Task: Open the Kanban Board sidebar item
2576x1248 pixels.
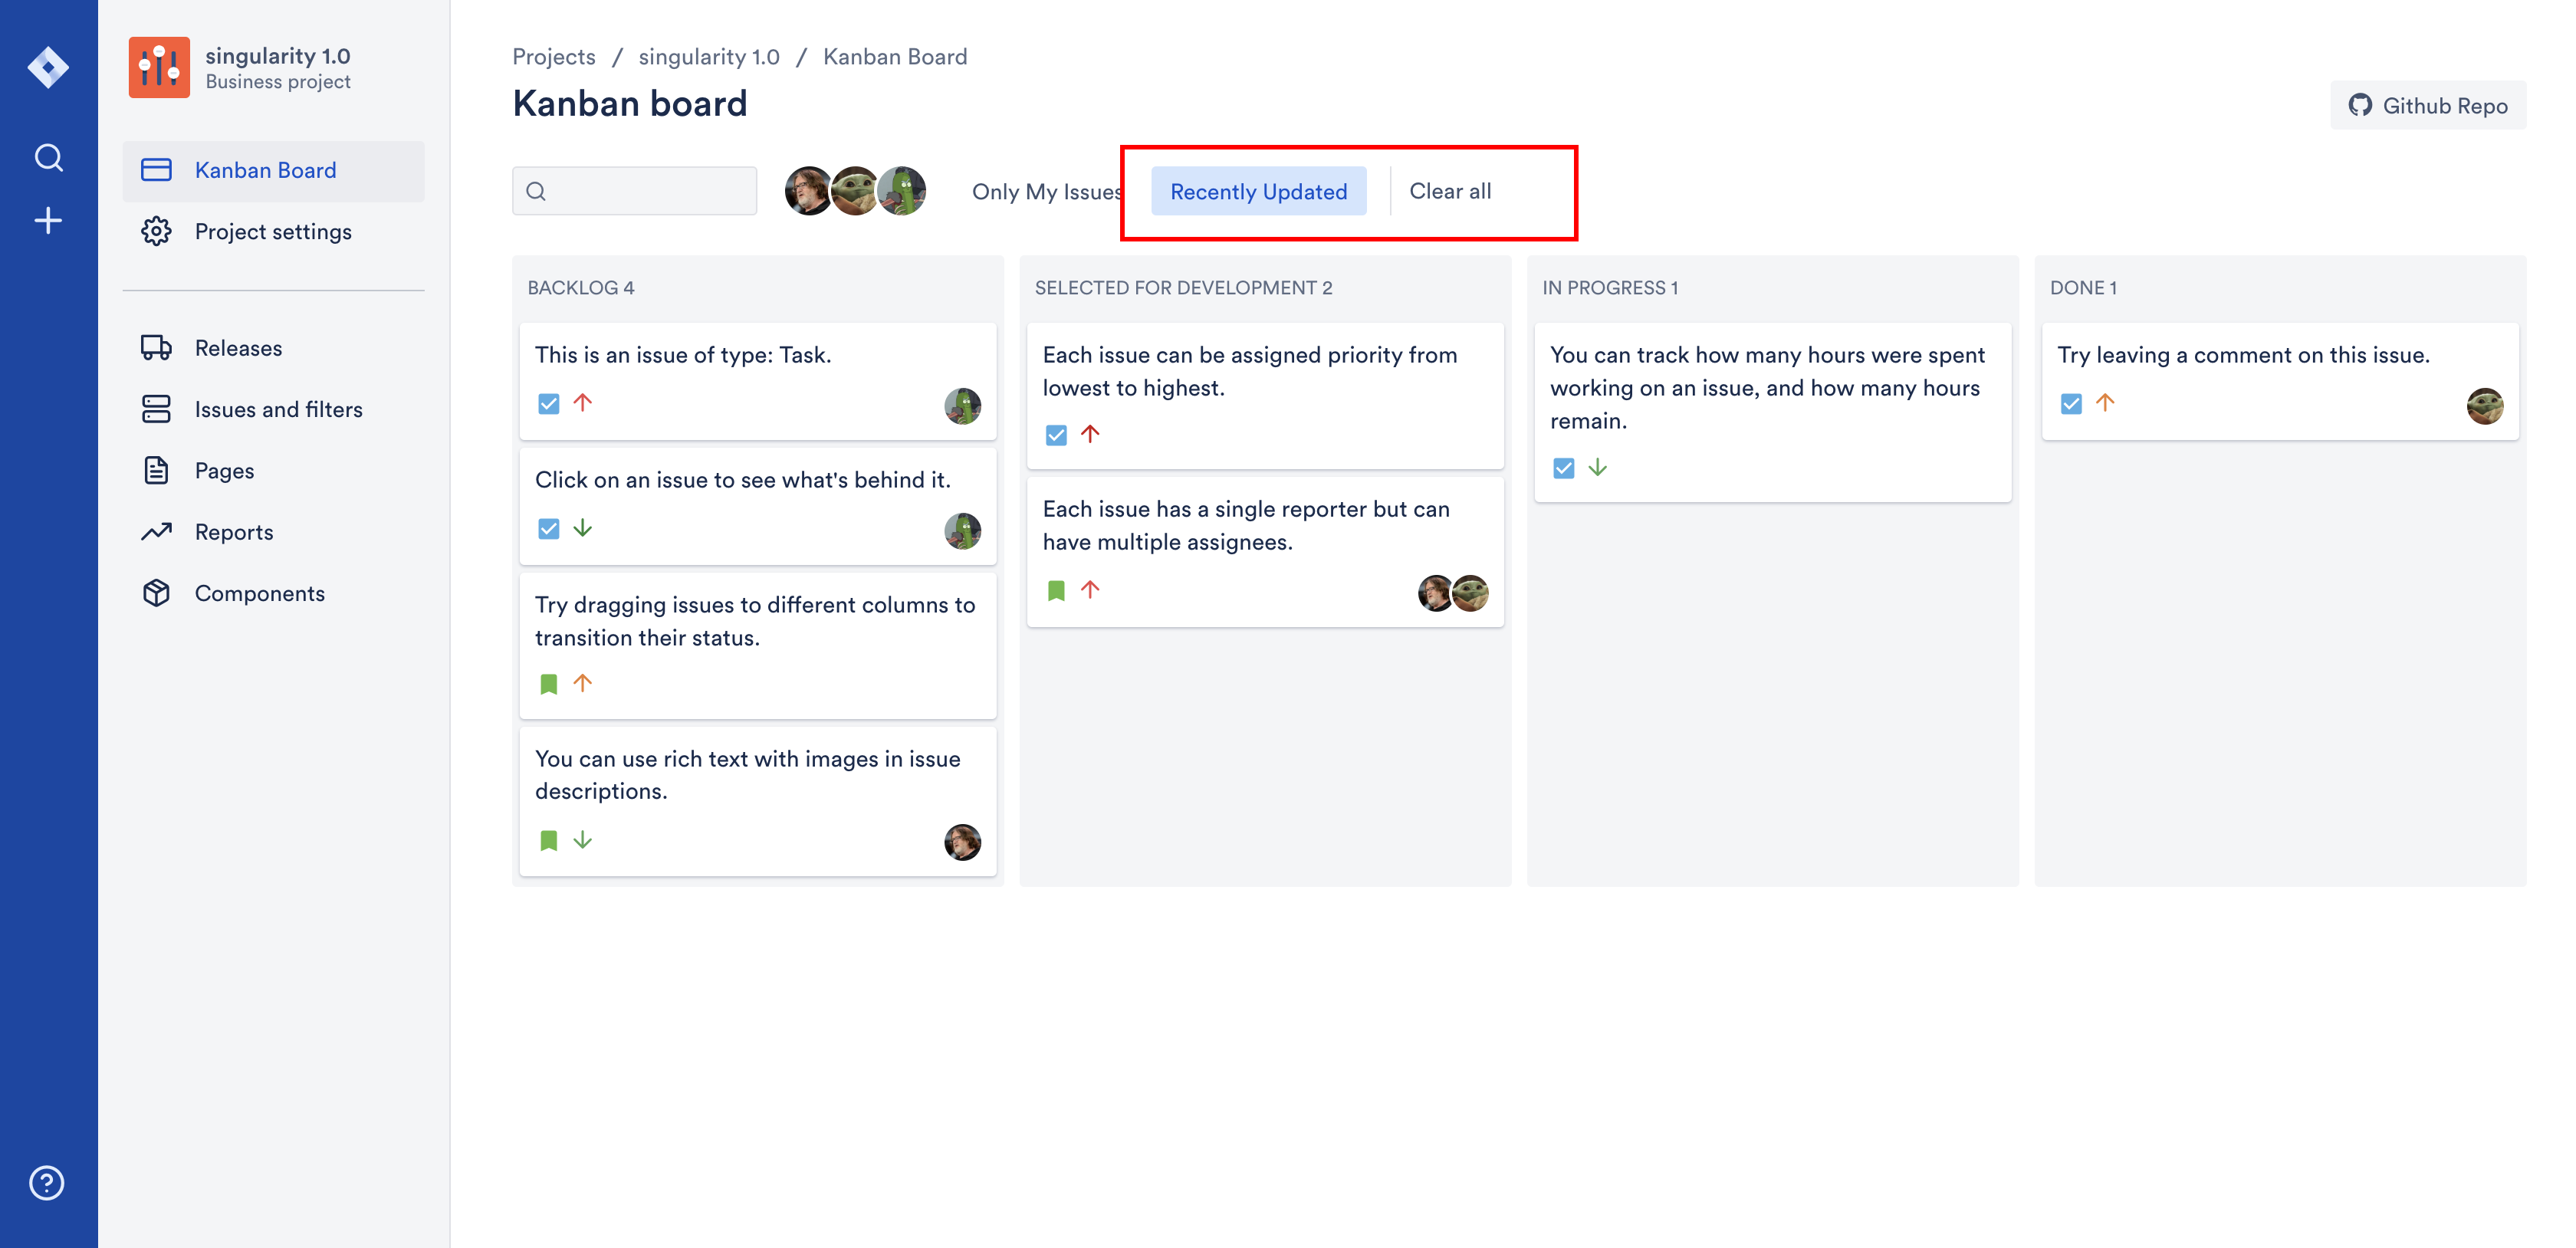Action: (265, 170)
